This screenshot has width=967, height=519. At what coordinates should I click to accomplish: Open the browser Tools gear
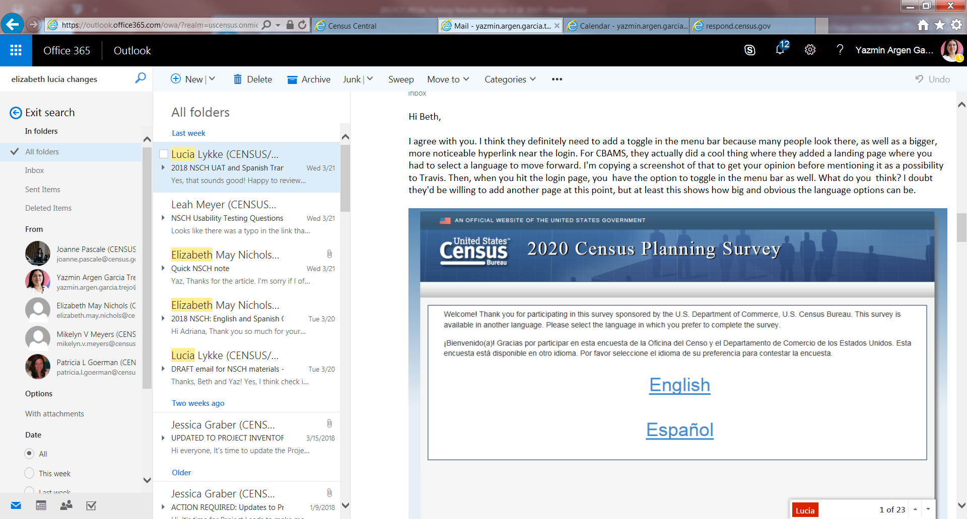coord(956,25)
